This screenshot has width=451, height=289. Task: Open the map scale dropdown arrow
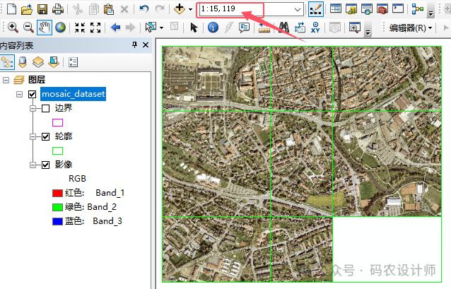[297, 9]
